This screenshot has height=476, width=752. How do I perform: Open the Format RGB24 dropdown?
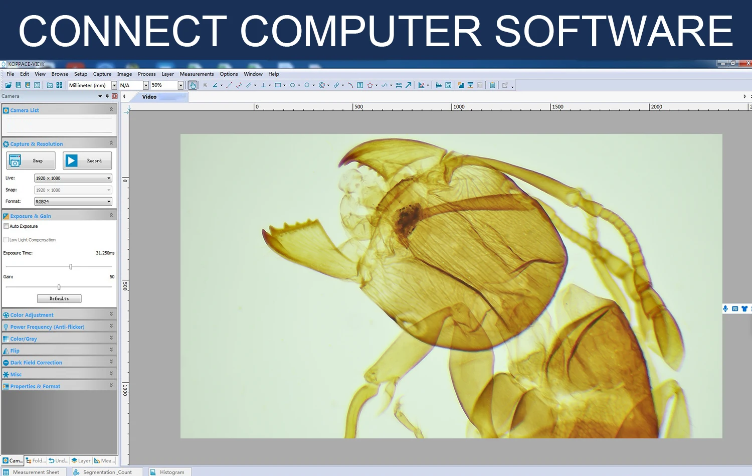(x=73, y=202)
